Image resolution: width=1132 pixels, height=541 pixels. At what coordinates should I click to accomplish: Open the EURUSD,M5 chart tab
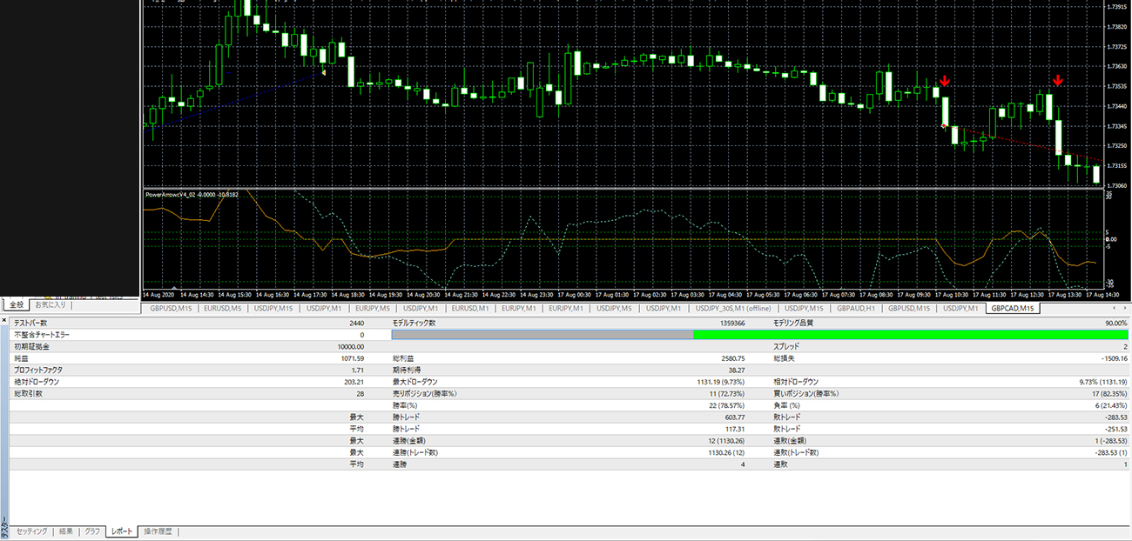click(223, 309)
